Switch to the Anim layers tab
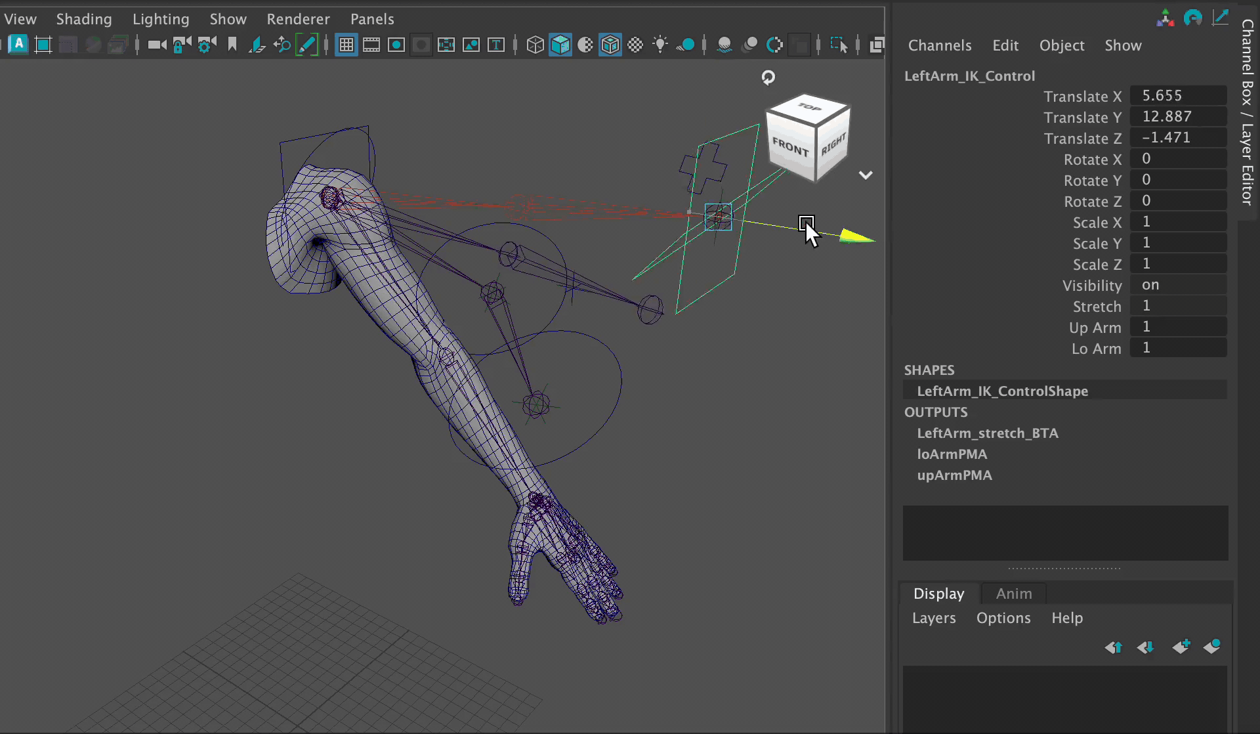 pos(1014,594)
